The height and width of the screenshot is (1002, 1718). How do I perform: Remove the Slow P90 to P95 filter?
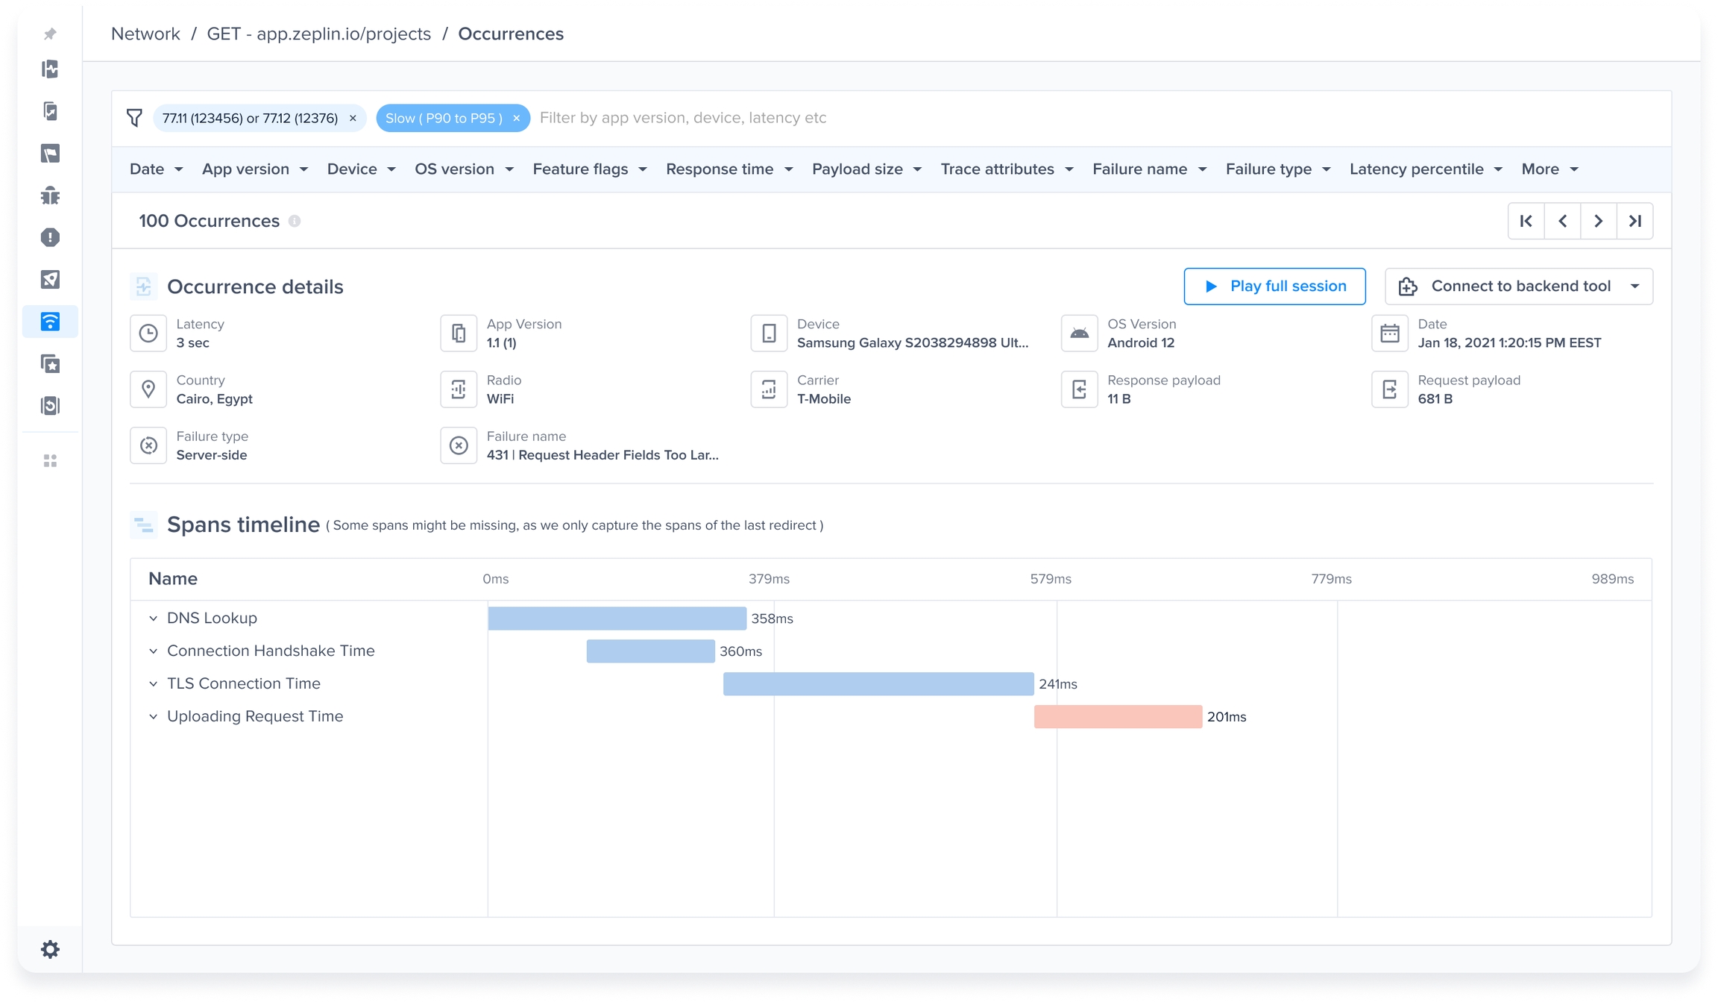coord(516,118)
